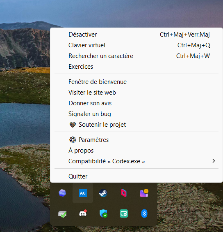The width and height of the screenshot is (223, 232).
Task: Expand Compatibilité « Codex.exe » submenu
Action: [137, 161]
